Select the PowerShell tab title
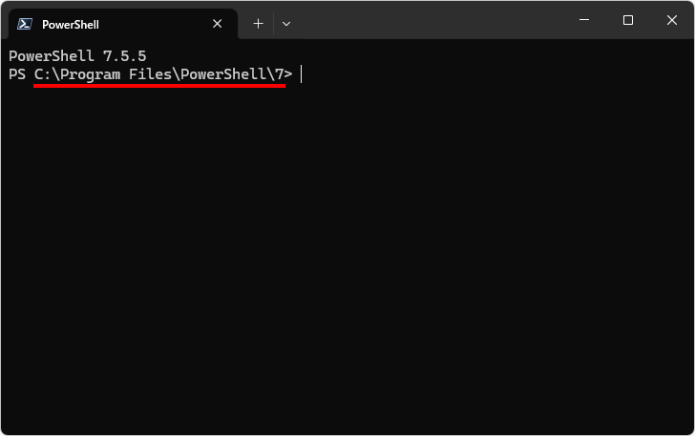This screenshot has width=695, height=436. tap(71, 24)
